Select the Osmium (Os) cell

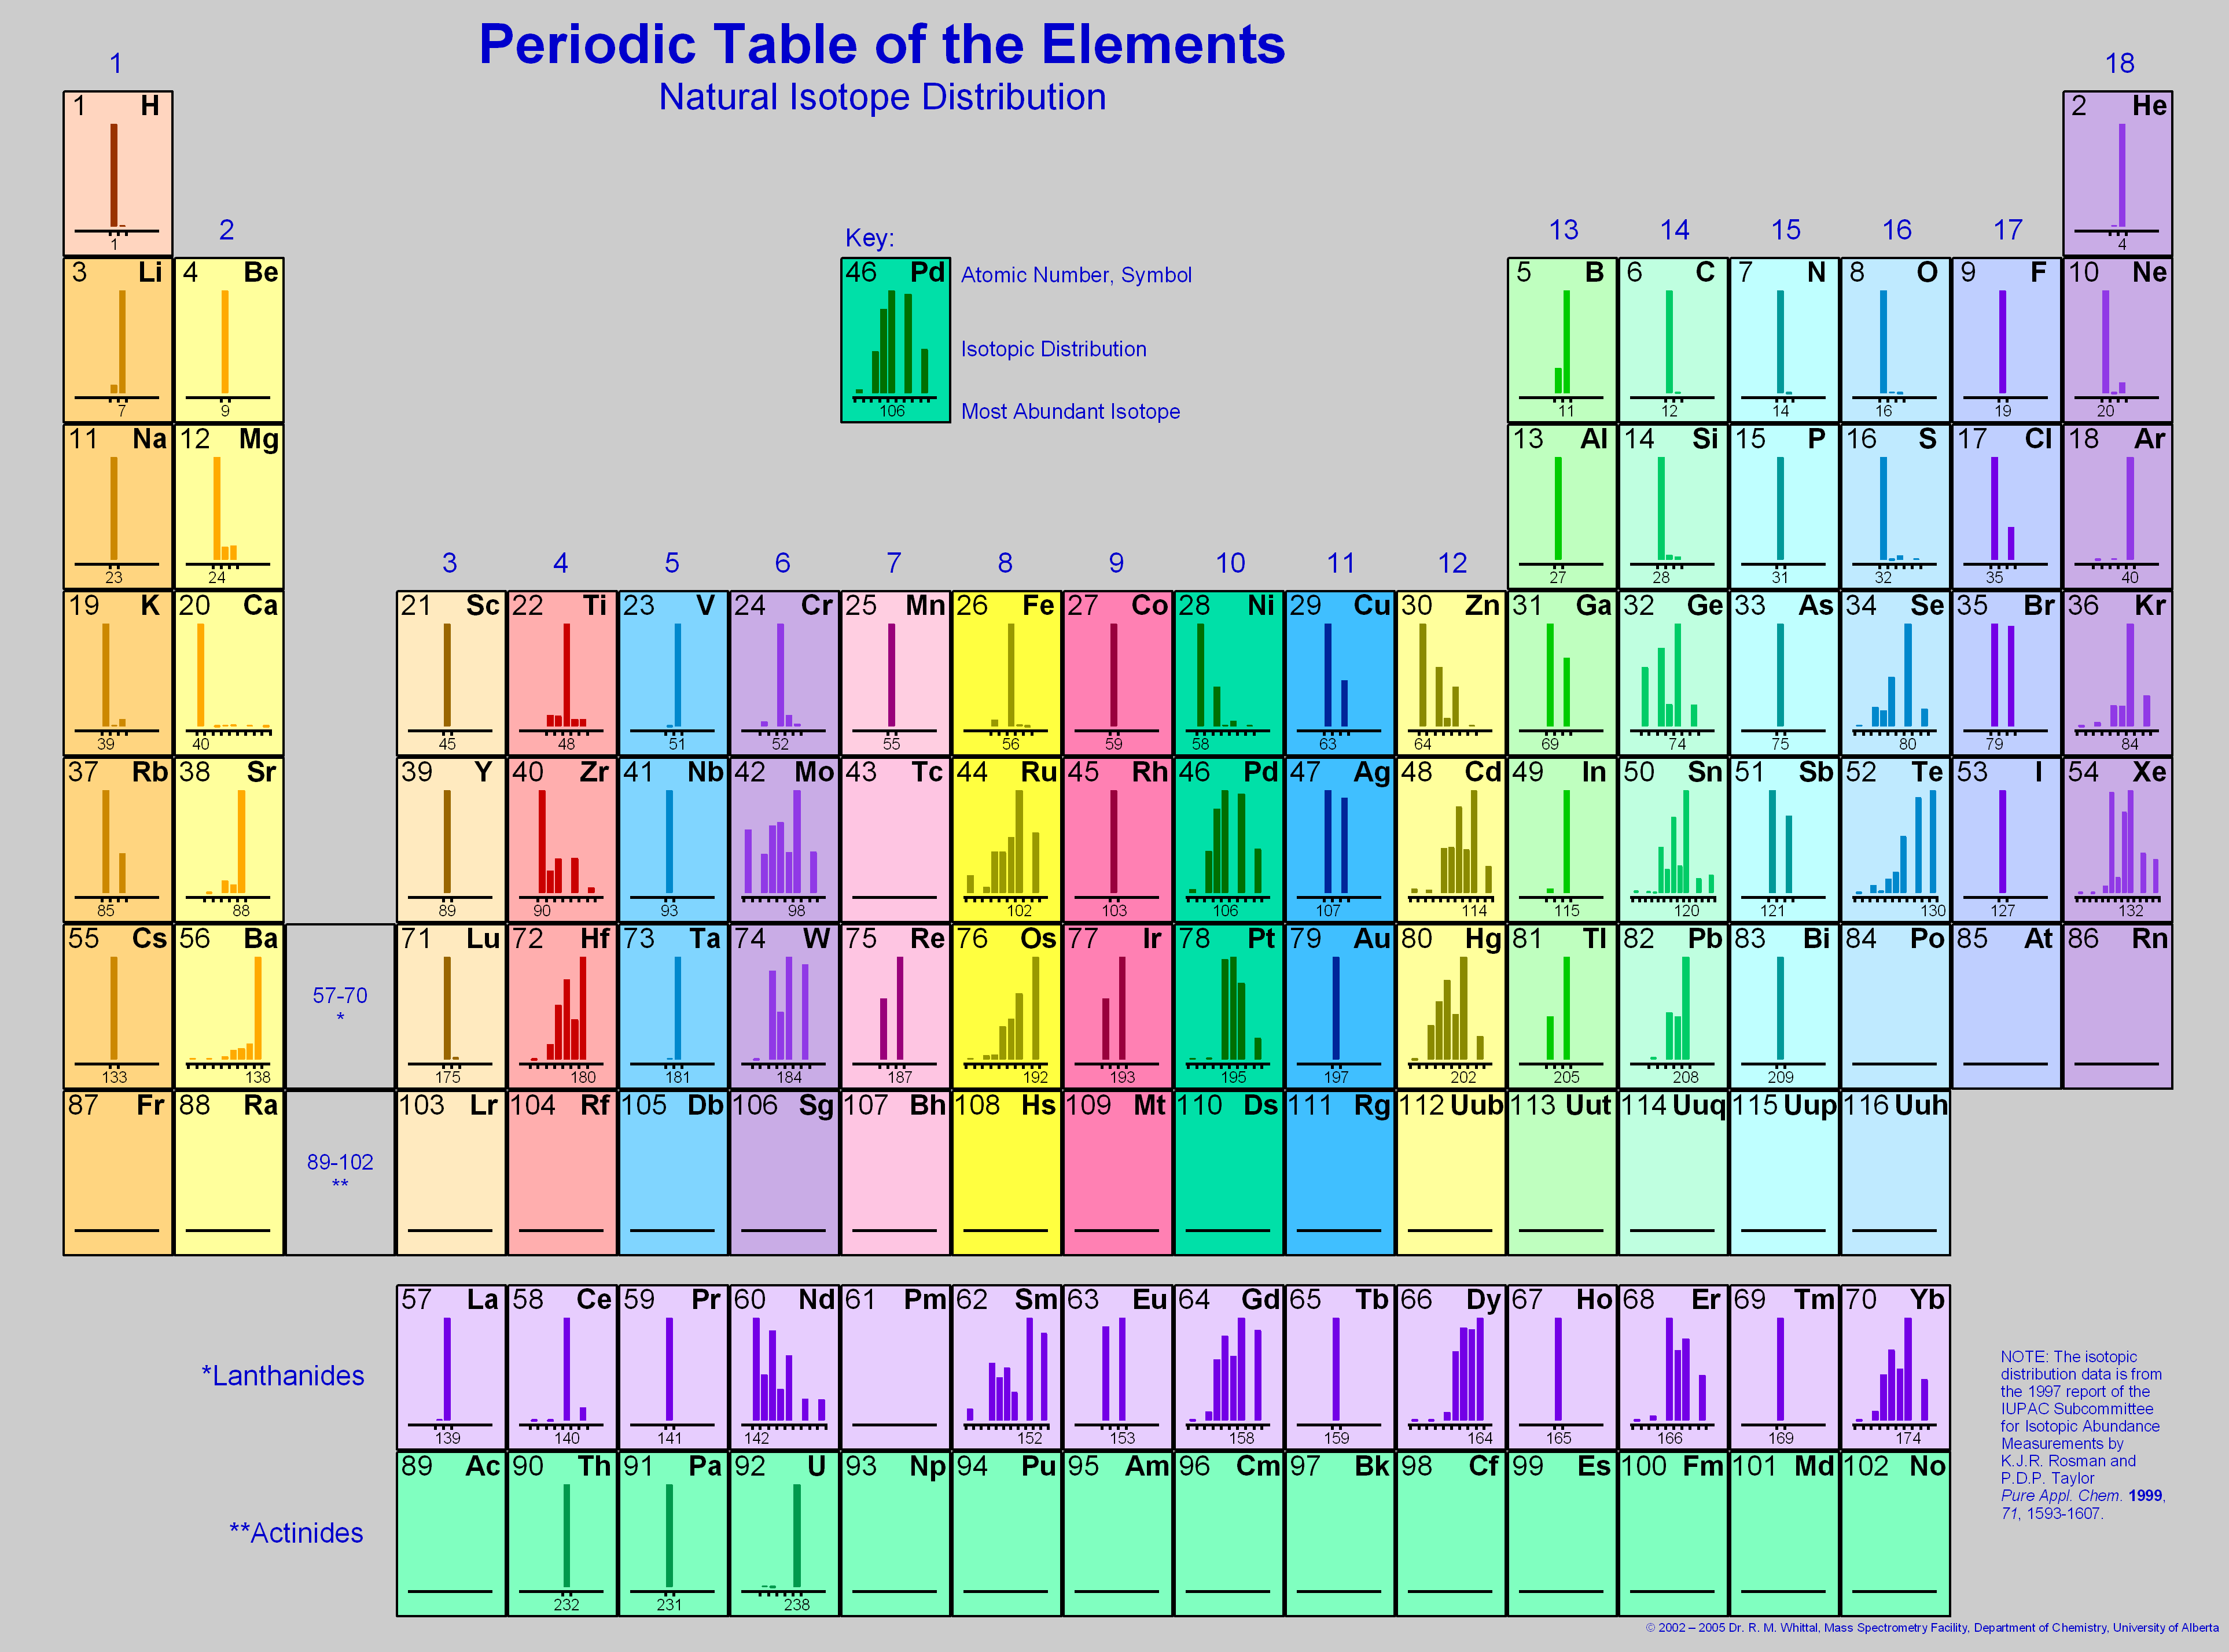1006,1006
